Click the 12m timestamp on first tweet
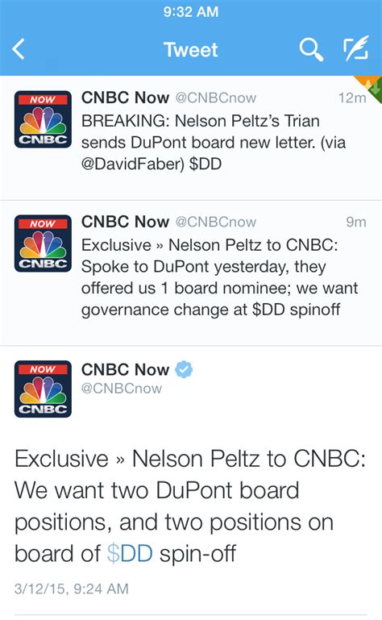Screen dimensions: 382x620 tap(352, 98)
